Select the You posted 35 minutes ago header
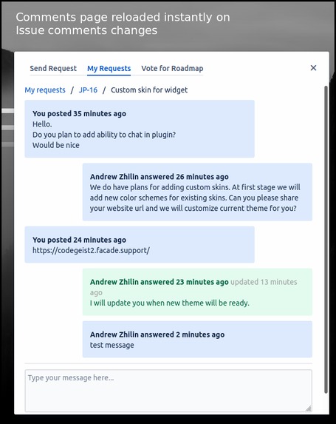336x424 pixels. pyautogui.click(x=79, y=113)
